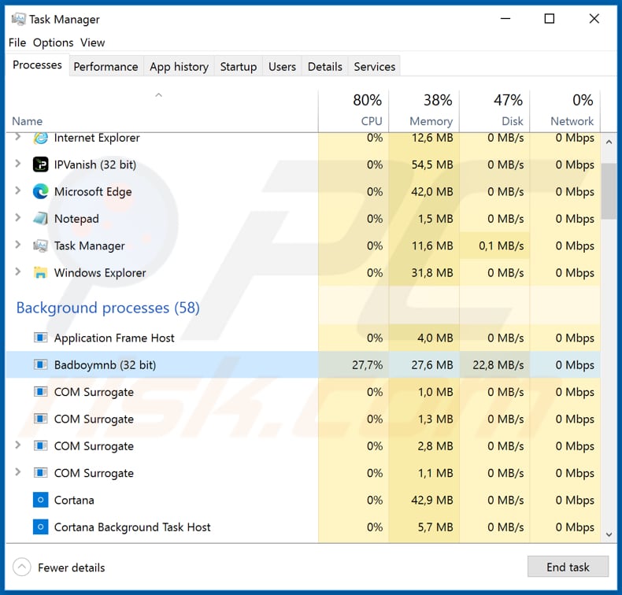The height and width of the screenshot is (595, 622).
Task: Click the IPVanish (32 bit) app icon
Action: pos(40,164)
